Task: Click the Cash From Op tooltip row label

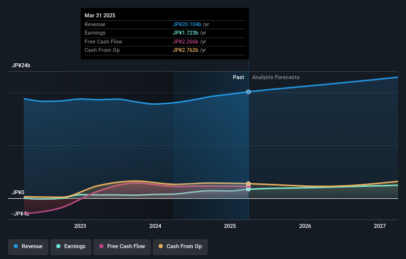Action: click(102, 50)
